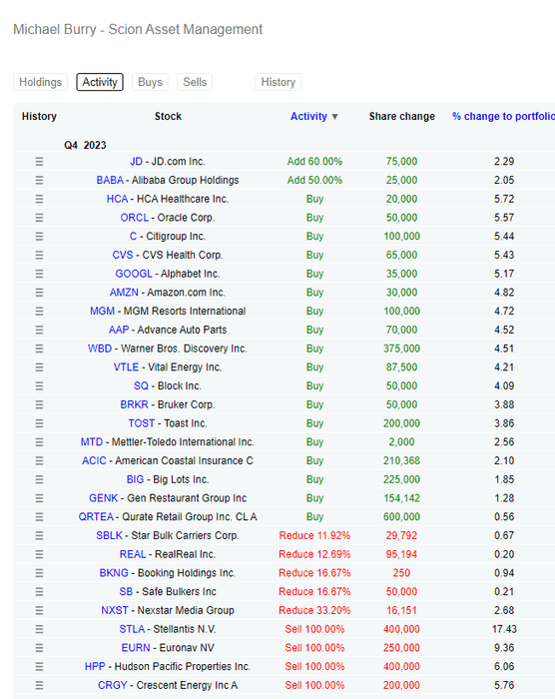This screenshot has height=699, width=555.
Task: Open history icon for Gen Restaurant Group row
Action: pos(39,498)
